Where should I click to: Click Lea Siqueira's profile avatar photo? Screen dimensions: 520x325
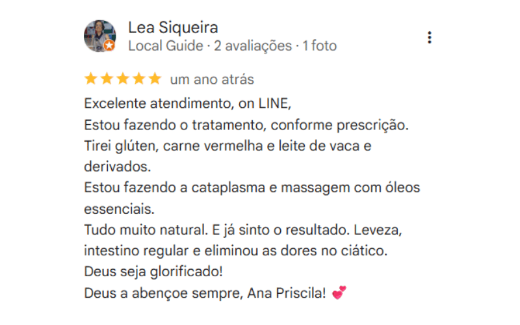coord(99,35)
